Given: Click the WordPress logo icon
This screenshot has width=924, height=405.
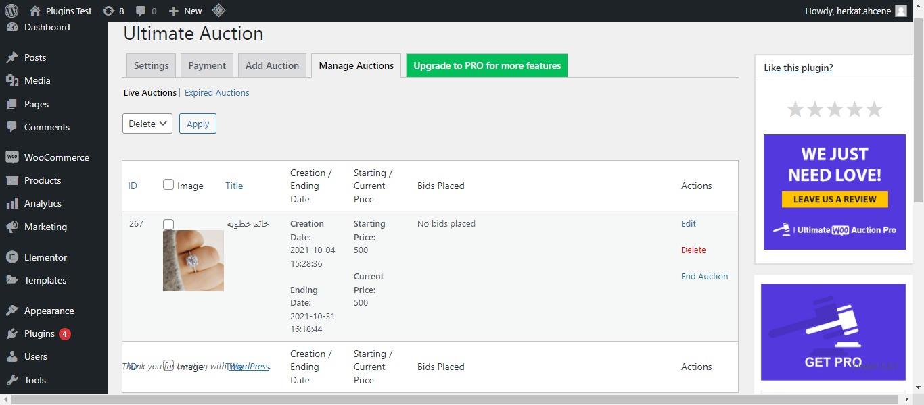Looking at the screenshot, I should click(11, 11).
